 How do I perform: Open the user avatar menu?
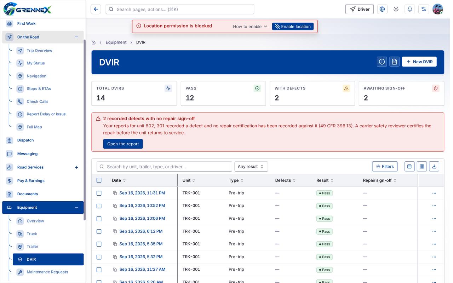tap(438, 9)
